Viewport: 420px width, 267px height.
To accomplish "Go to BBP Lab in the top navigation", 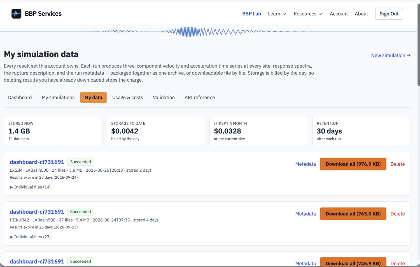I will [251, 14].
